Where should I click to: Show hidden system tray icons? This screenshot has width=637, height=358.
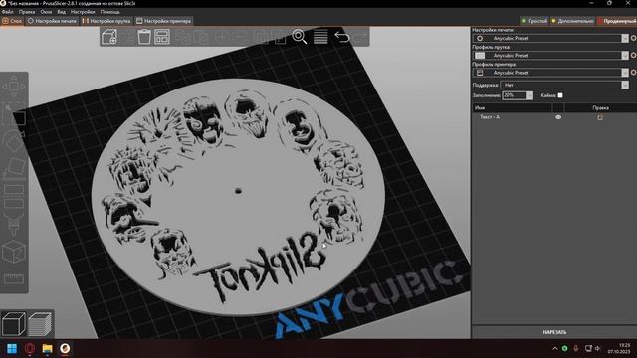555,348
